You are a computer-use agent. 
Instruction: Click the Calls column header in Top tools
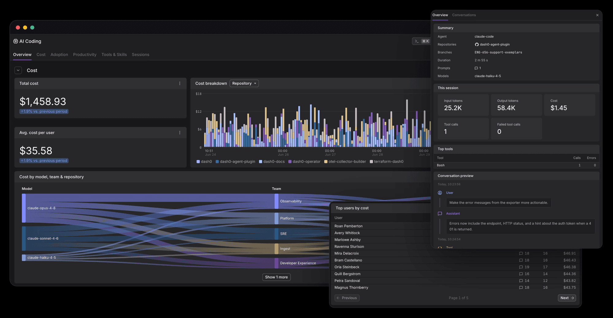[x=577, y=158]
